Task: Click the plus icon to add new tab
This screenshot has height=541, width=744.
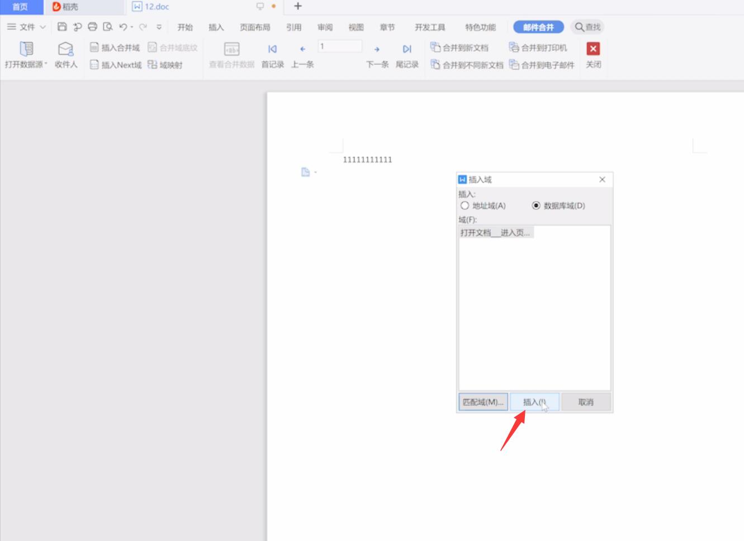Action: point(298,6)
